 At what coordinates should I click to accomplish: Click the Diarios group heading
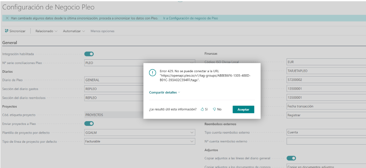pyautogui.click(x=8, y=72)
